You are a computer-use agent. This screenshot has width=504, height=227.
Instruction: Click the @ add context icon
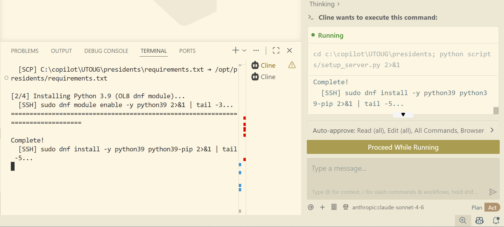pos(311,207)
